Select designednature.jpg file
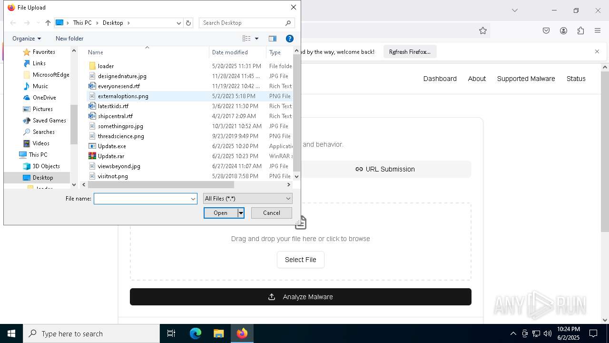The height and width of the screenshot is (343, 609). coord(122,76)
